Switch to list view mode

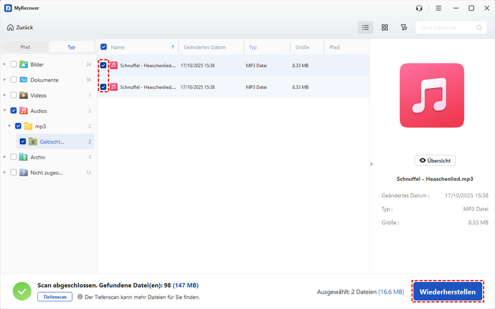365,28
